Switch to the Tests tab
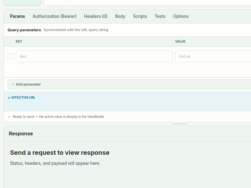The width and height of the screenshot is (251, 188). click(160, 16)
